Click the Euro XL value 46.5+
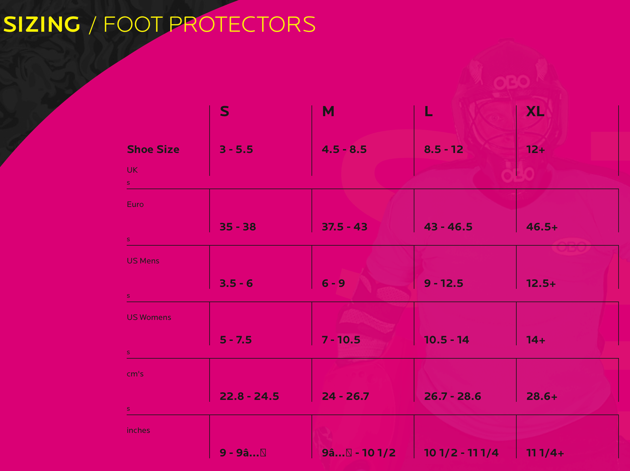The width and height of the screenshot is (630, 471). click(542, 227)
